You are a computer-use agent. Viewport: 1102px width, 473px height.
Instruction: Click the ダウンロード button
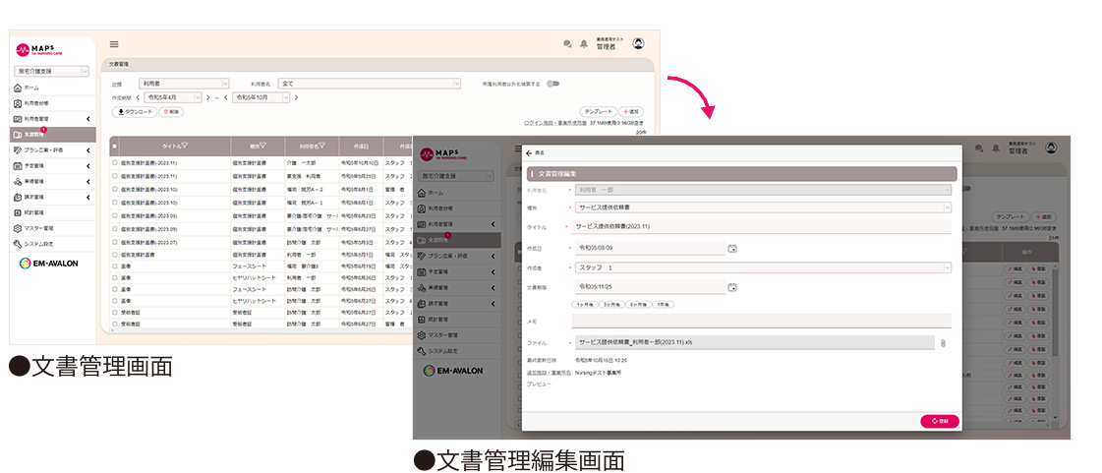(135, 112)
